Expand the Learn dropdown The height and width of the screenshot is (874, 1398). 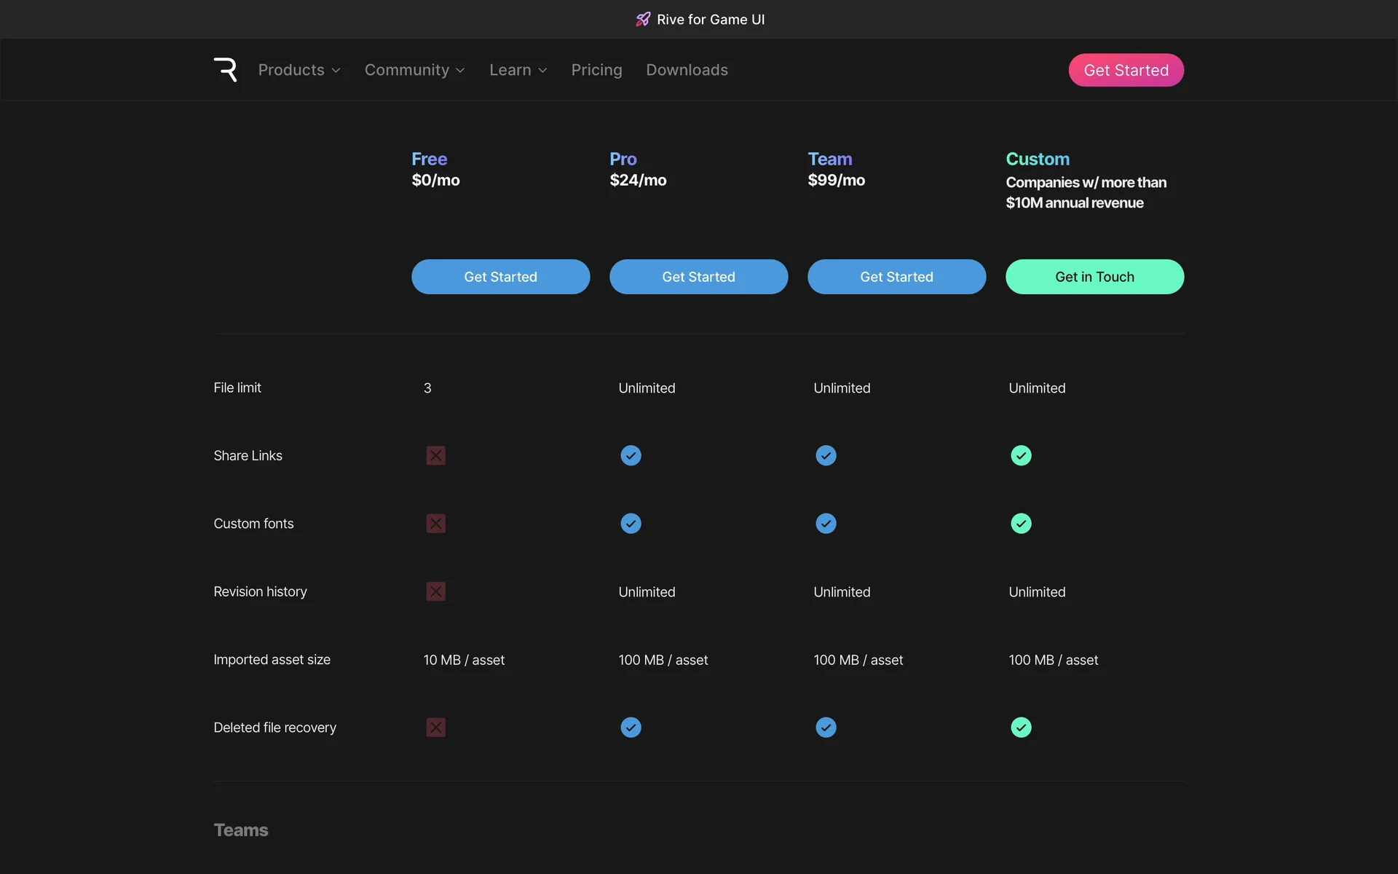[x=518, y=70]
